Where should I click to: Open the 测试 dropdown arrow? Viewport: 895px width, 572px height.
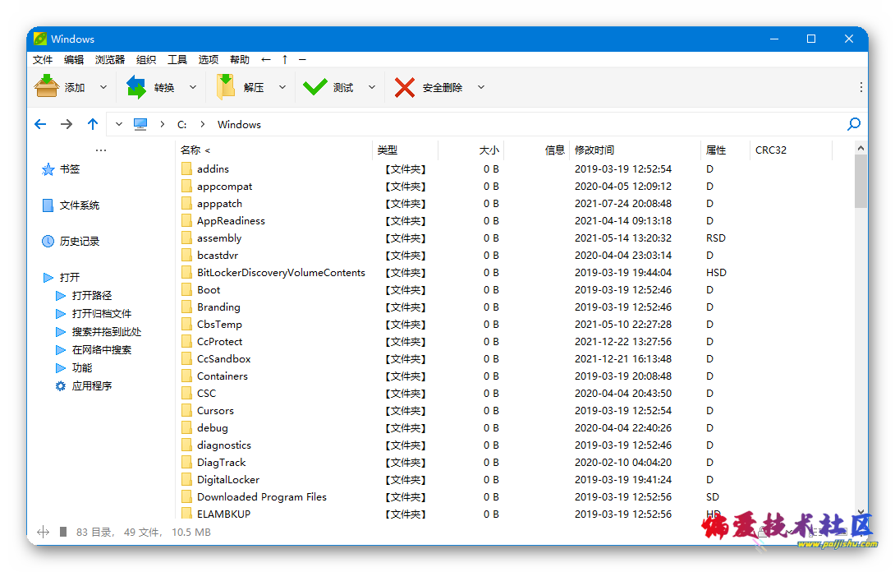point(372,87)
